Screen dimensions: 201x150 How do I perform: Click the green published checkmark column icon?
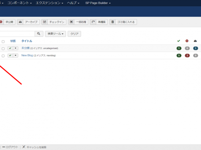click(179, 41)
